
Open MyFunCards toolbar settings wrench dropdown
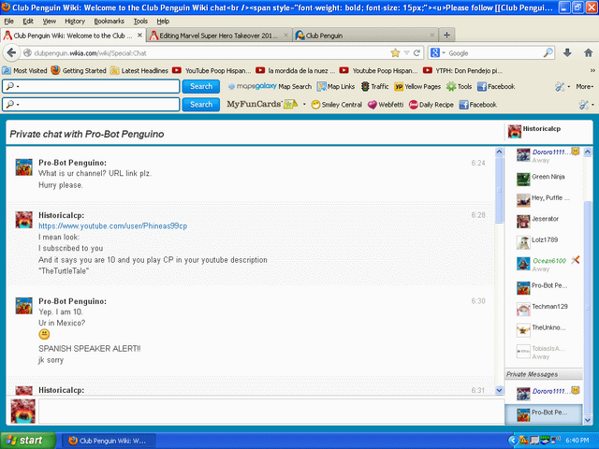pos(587,105)
